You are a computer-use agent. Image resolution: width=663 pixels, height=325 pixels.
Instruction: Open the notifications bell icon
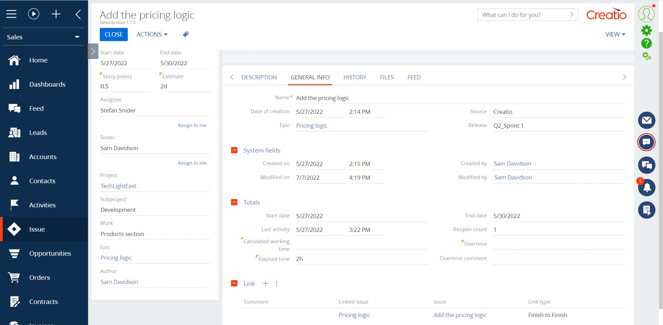pyautogui.click(x=646, y=187)
